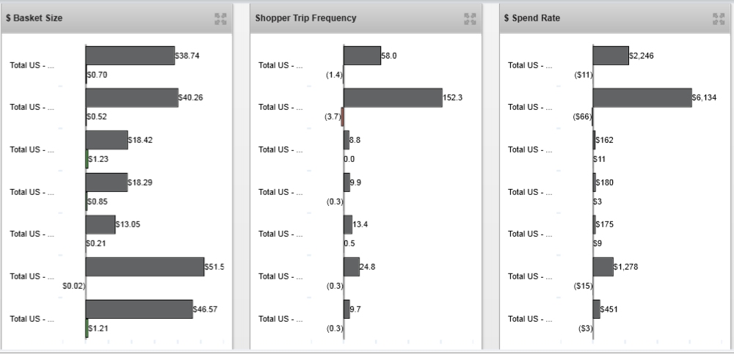Click the $ Basket Size panel title
The image size is (734, 354).
(x=34, y=18)
